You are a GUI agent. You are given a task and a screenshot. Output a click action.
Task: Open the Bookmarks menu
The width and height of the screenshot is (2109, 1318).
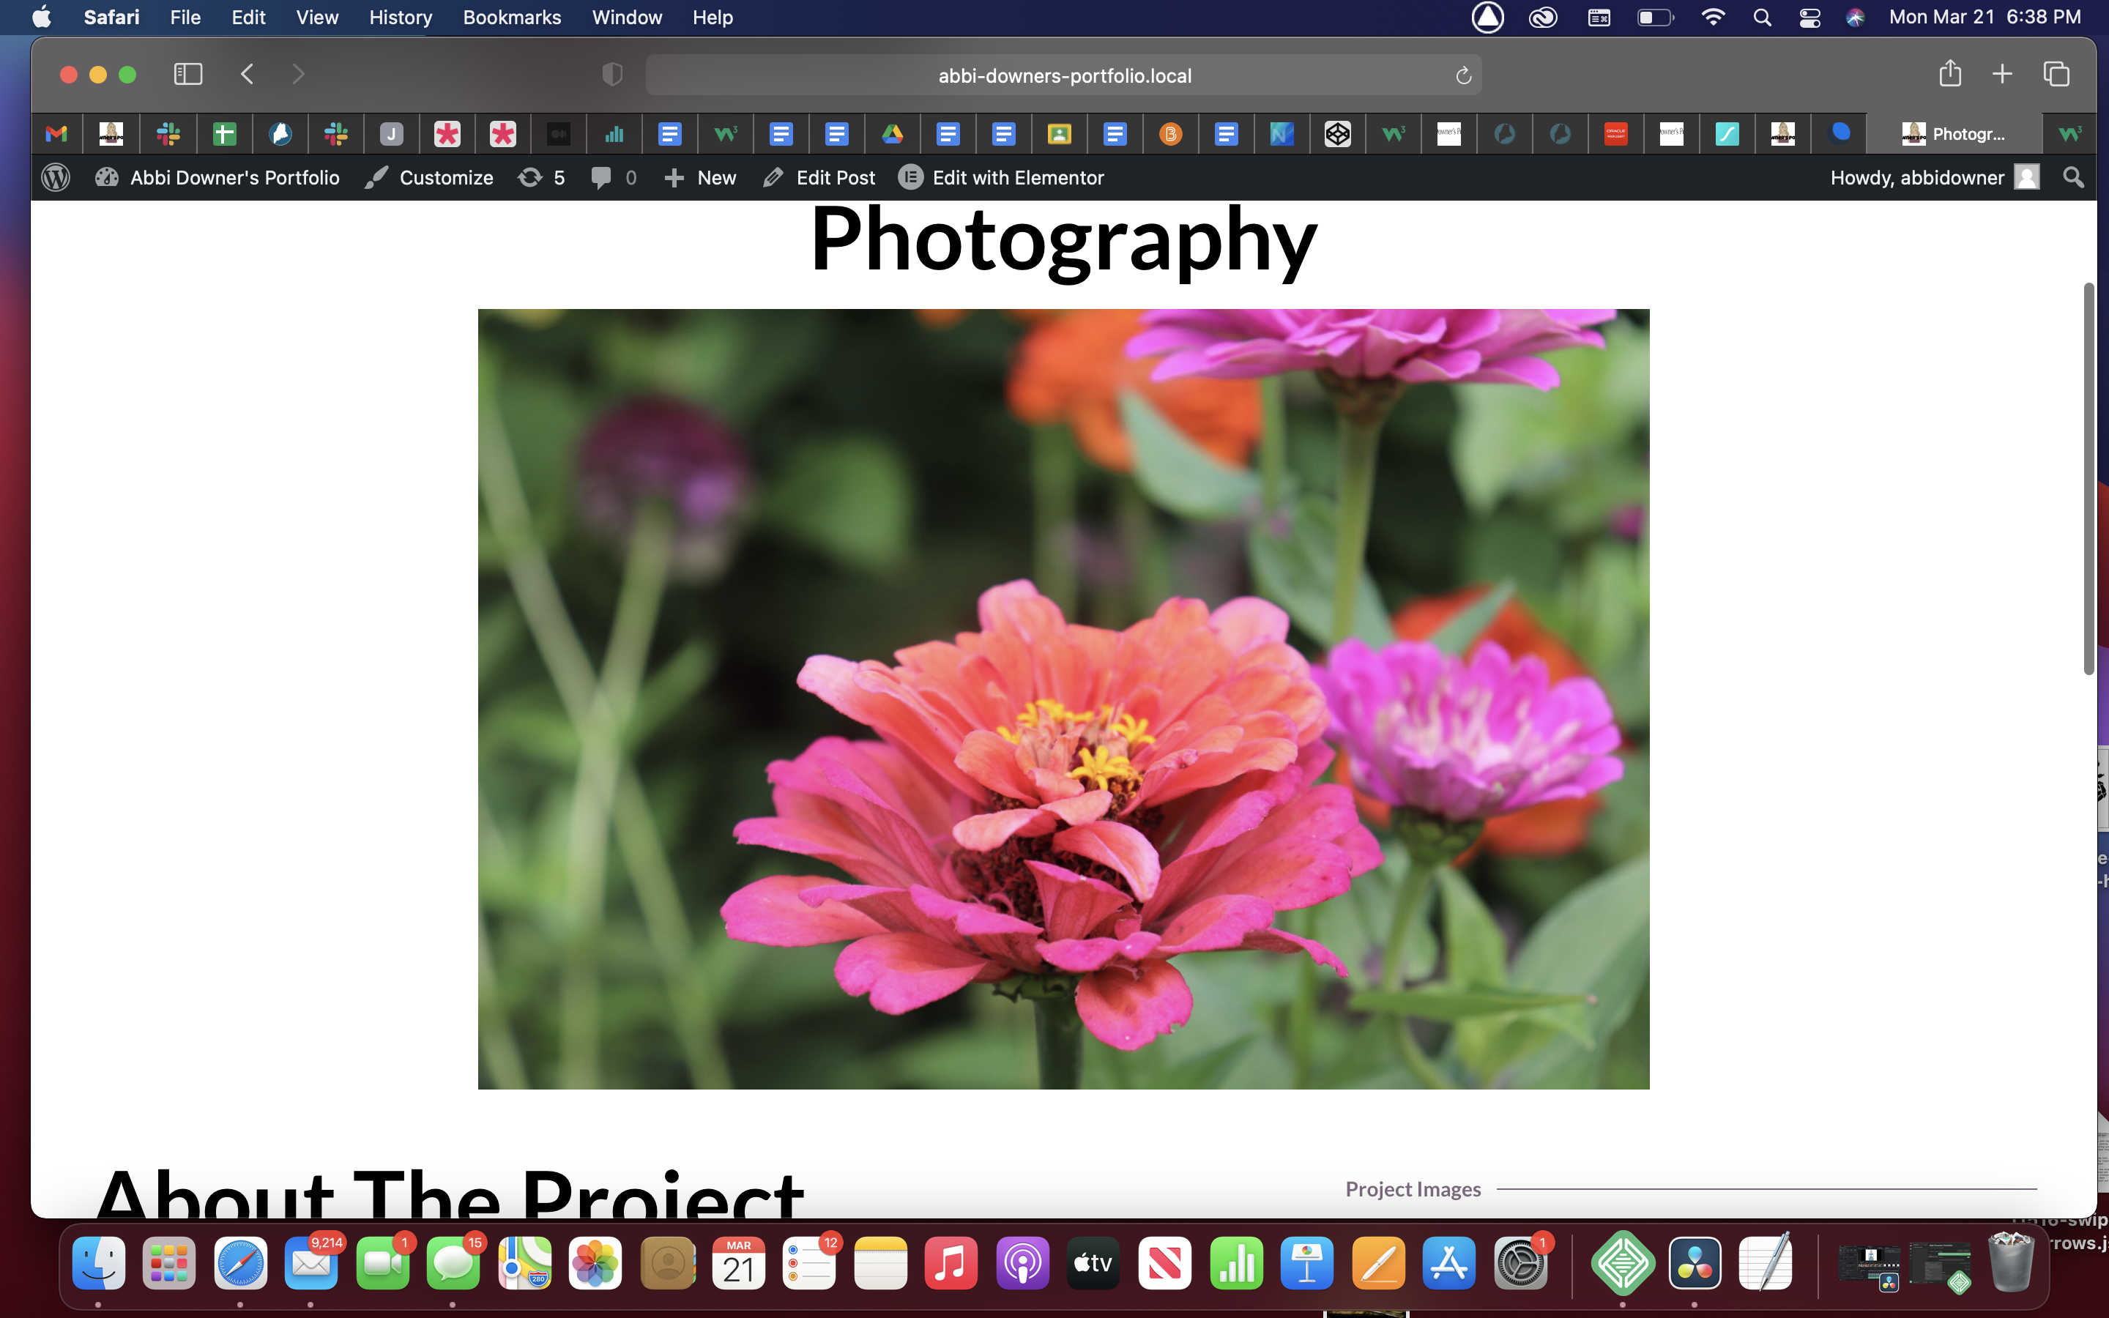pos(512,18)
